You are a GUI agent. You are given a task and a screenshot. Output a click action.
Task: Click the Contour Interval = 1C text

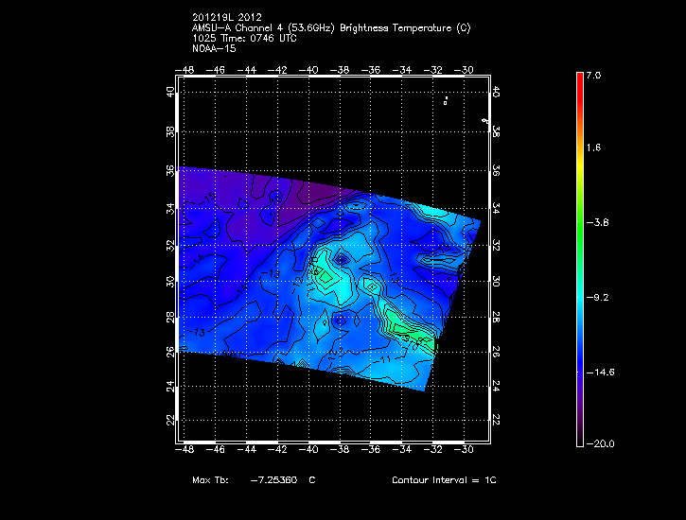[444, 481]
